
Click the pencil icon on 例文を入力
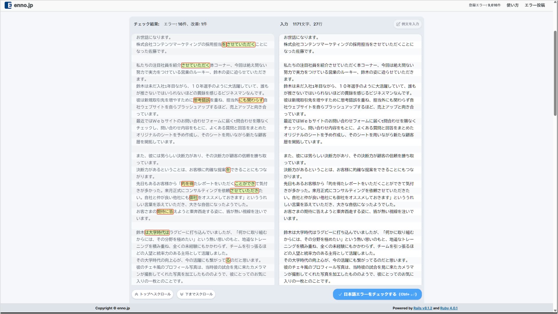point(398,24)
